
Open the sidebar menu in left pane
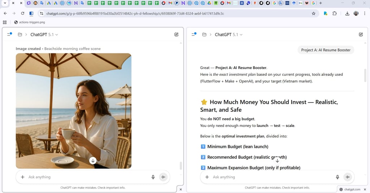[x=9, y=35]
